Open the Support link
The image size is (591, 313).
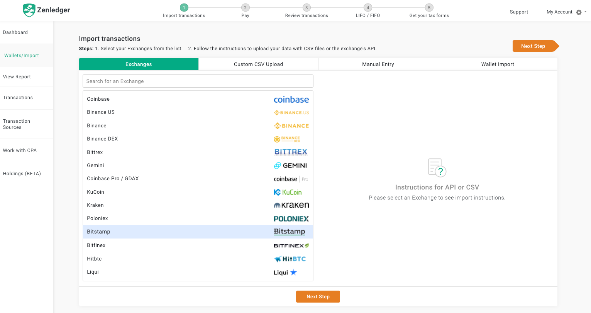click(x=519, y=12)
